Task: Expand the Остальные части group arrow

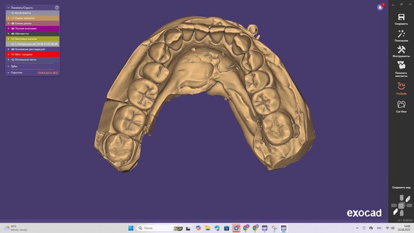Action: coord(8,60)
